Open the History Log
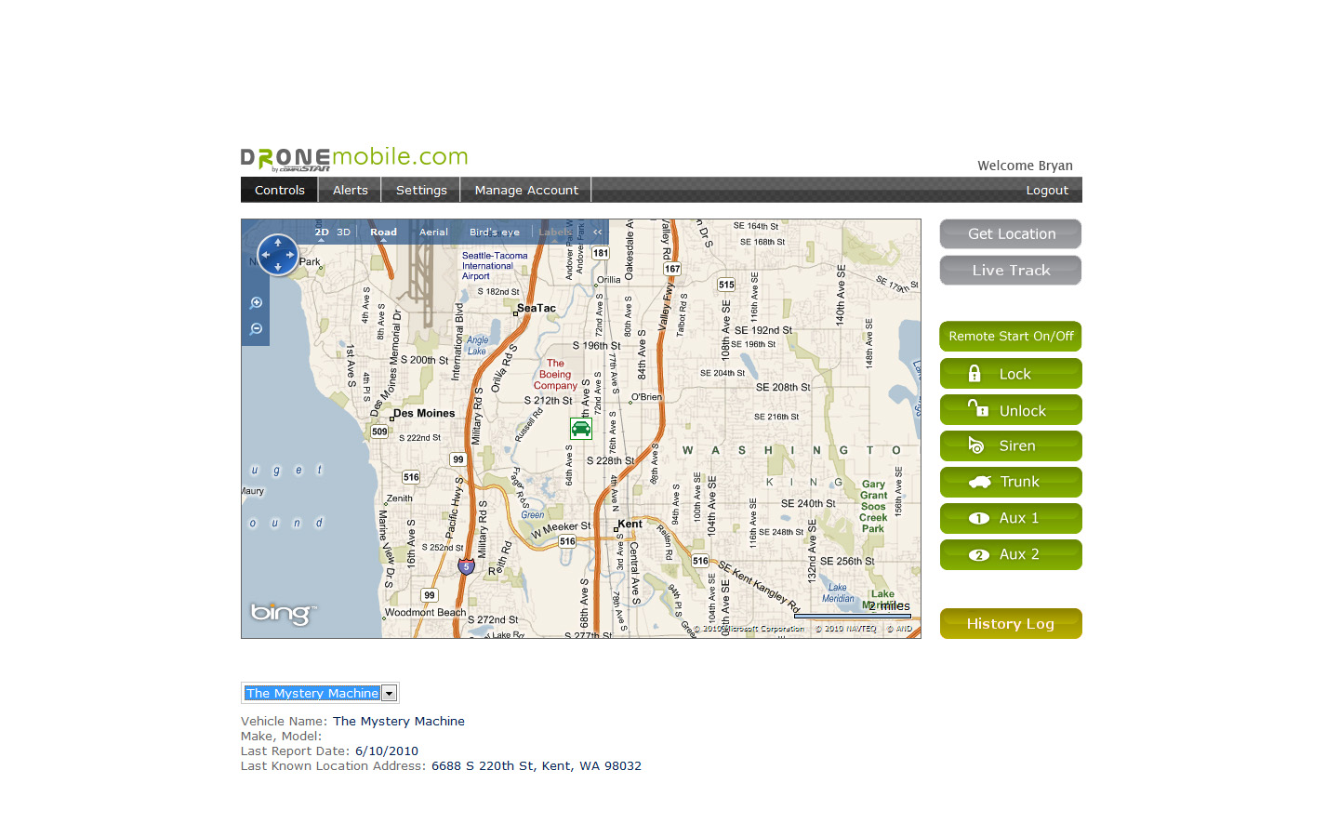Screen dimensions: 1339x837 pyautogui.click(x=1011, y=624)
